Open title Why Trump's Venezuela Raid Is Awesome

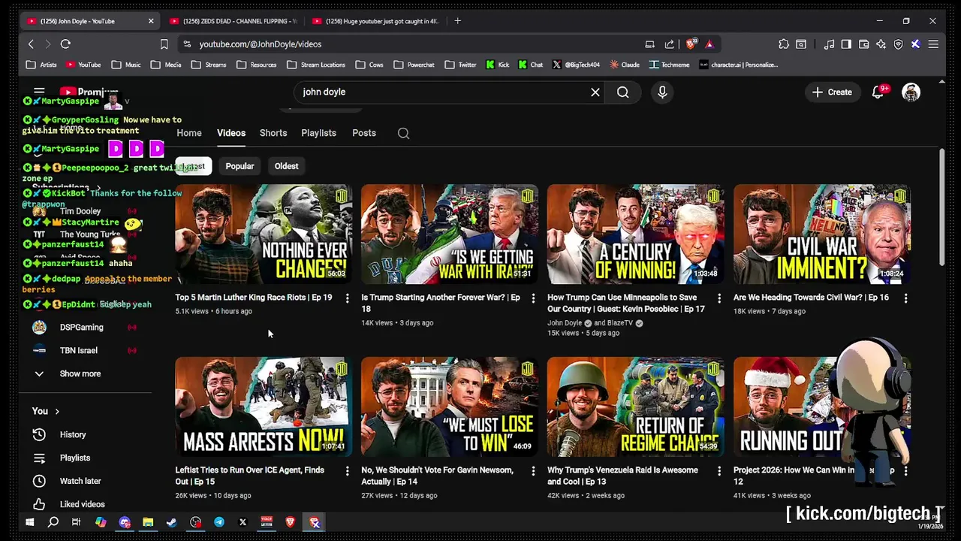click(x=622, y=476)
